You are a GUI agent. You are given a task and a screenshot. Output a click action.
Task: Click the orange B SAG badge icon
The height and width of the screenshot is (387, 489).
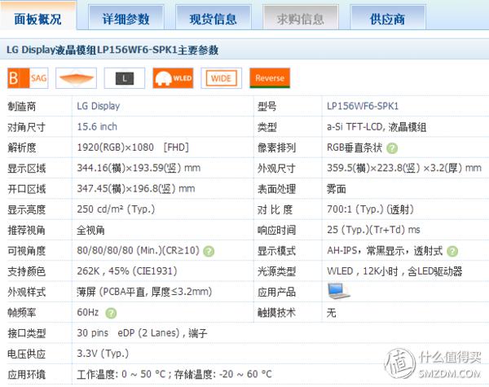pos(28,78)
